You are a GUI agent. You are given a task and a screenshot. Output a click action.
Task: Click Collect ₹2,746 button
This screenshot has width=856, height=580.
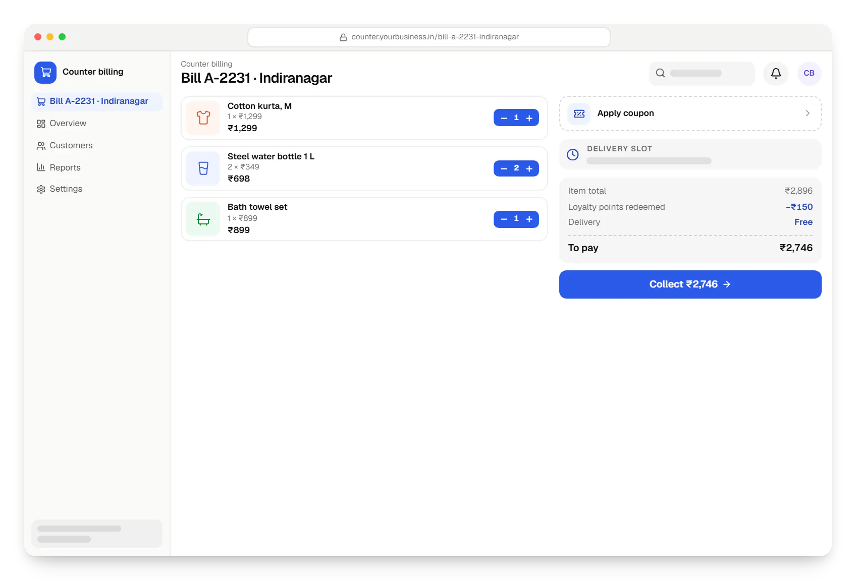tap(690, 284)
